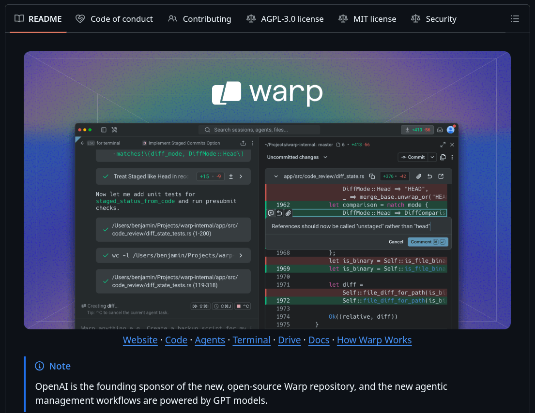Open Warp settings via the wrench icon
This screenshot has height=413, width=535.
(x=114, y=130)
